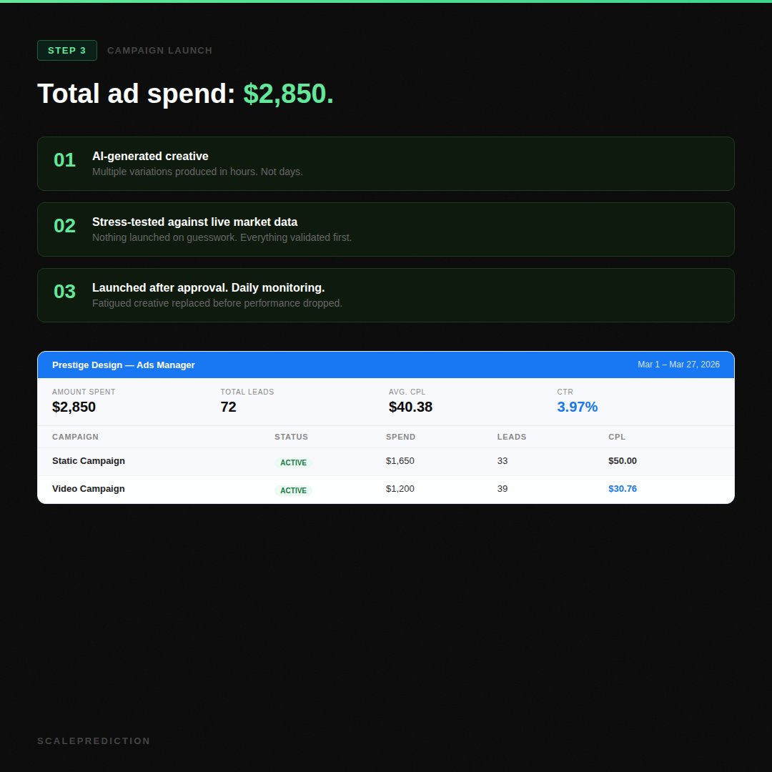Click the Active badge for Video Campaign
Screen dimensions: 772x772
[293, 491]
